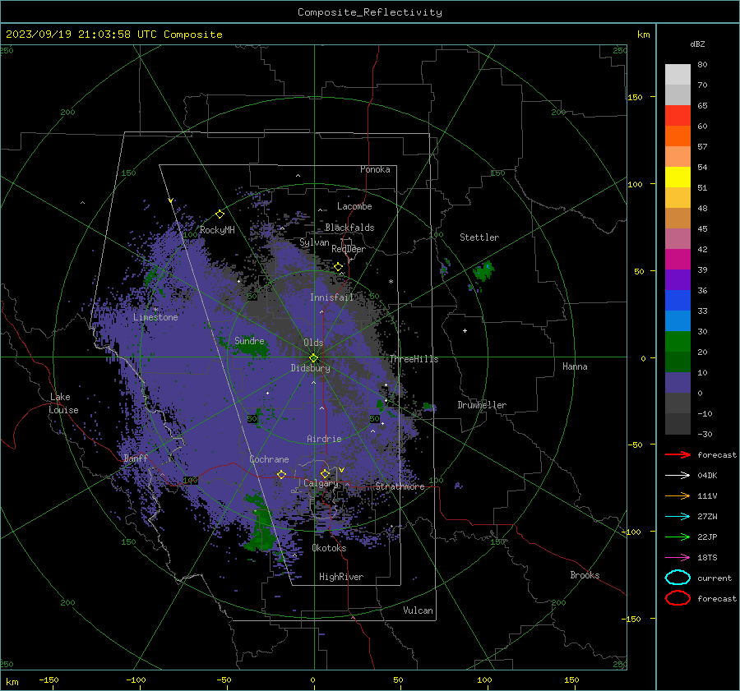Click the yellow radar-site marker above Didsbury

coord(313,357)
